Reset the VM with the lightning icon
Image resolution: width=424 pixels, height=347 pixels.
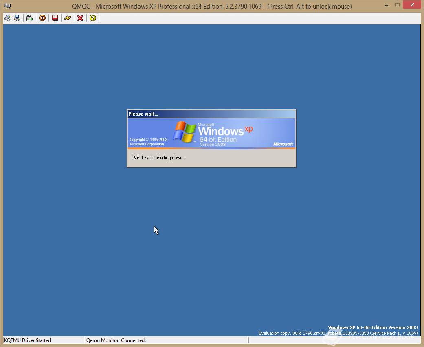68,18
